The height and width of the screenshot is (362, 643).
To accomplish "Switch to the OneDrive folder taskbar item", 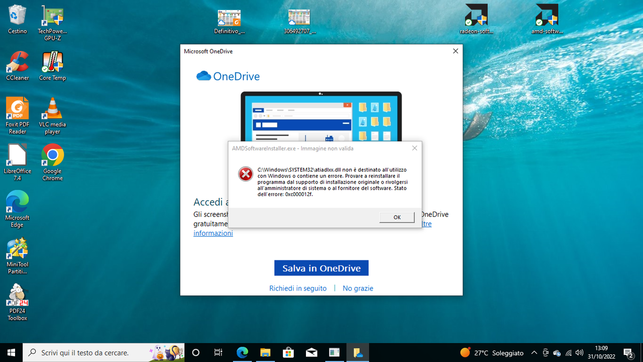I will (358, 352).
